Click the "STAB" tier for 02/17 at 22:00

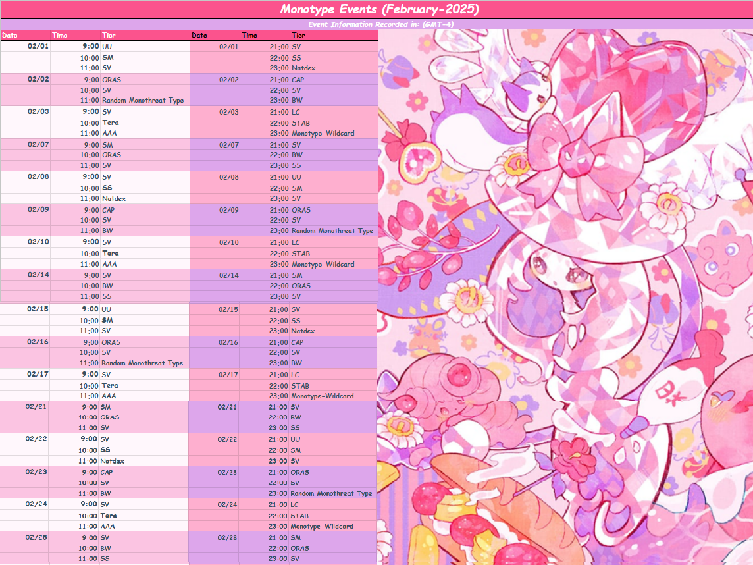click(x=300, y=386)
